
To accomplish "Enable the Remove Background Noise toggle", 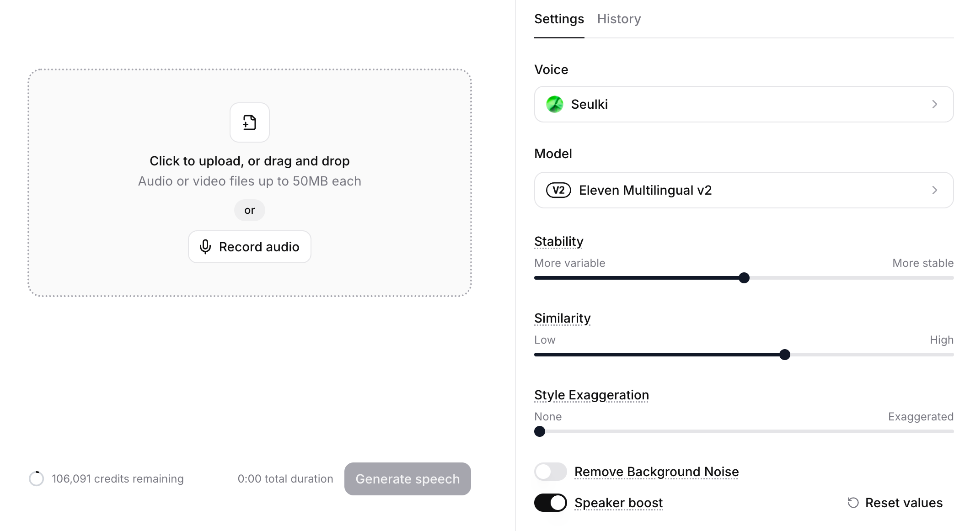I will pyautogui.click(x=550, y=472).
